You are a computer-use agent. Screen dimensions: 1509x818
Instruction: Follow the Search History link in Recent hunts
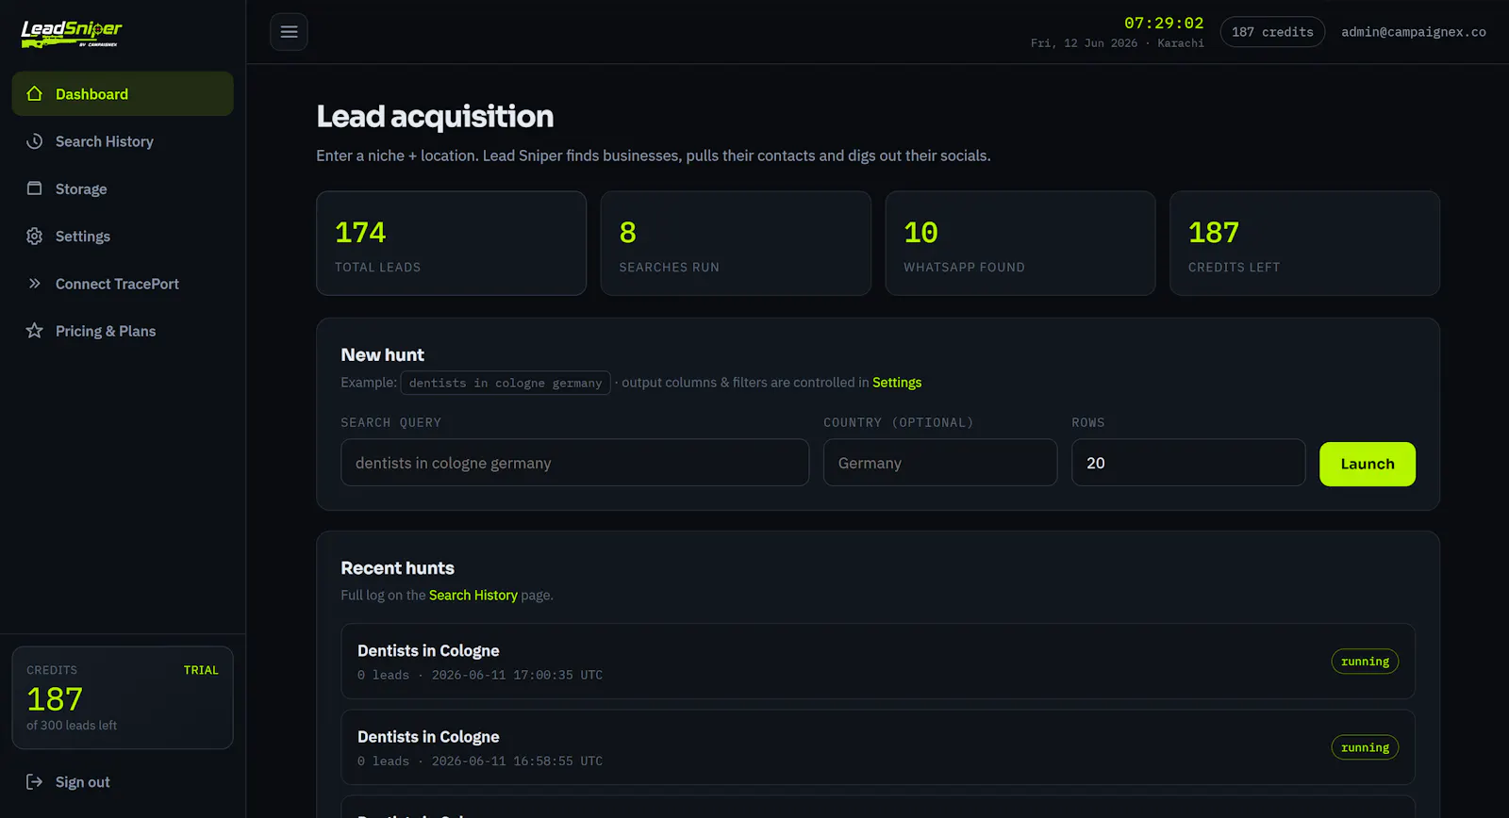coord(473,596)
